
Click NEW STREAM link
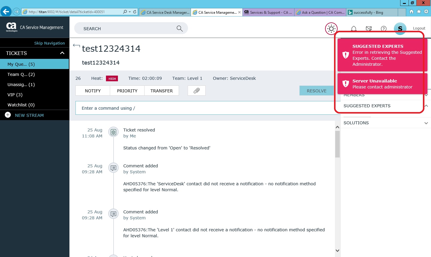(x=29, y=115)
